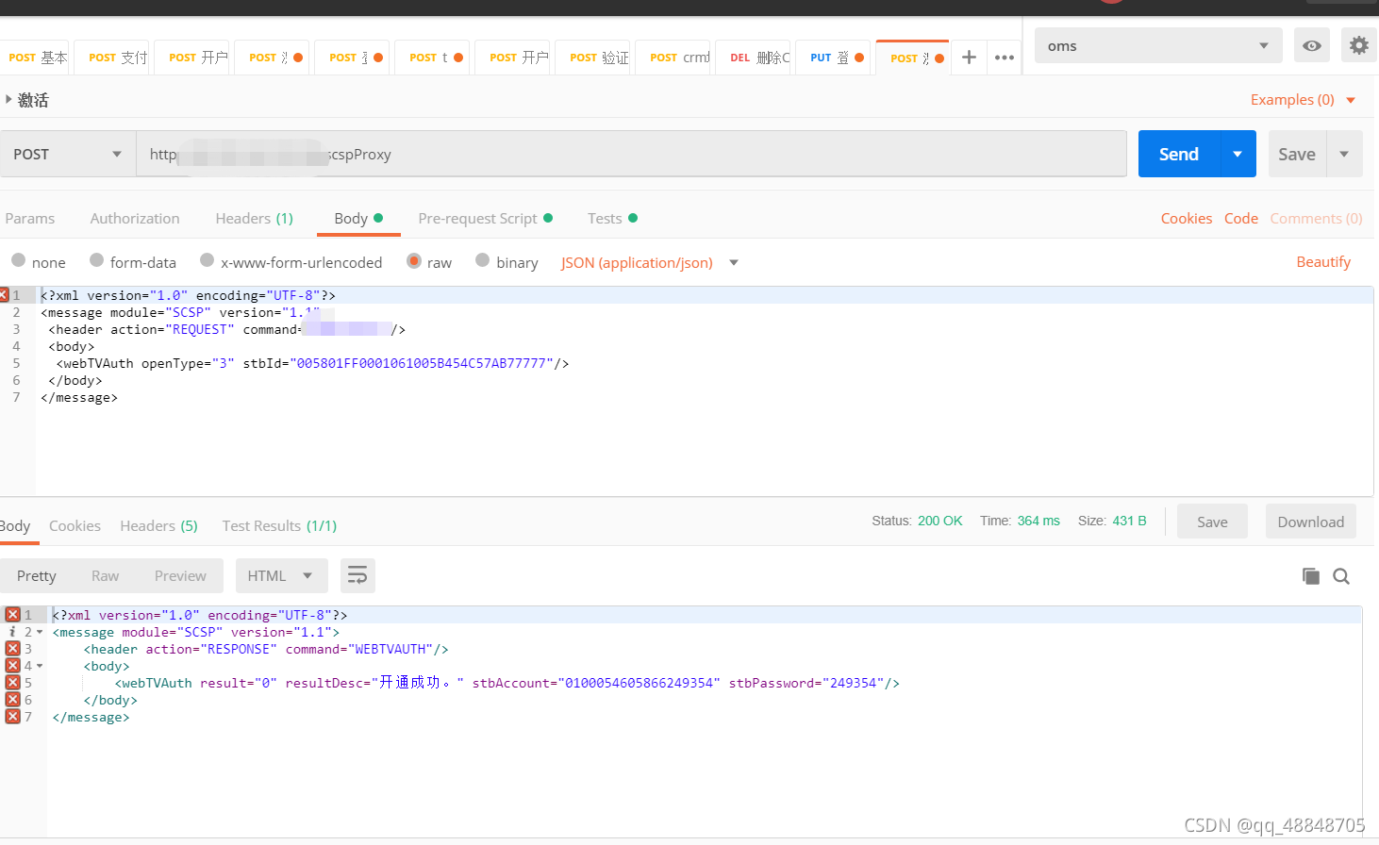Open the Save button dropdown arrow

point(1344,154)
